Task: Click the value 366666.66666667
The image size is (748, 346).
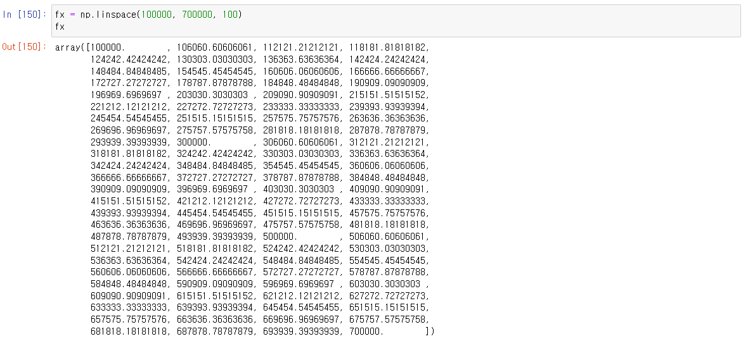Action: click(x=129, y=178)
